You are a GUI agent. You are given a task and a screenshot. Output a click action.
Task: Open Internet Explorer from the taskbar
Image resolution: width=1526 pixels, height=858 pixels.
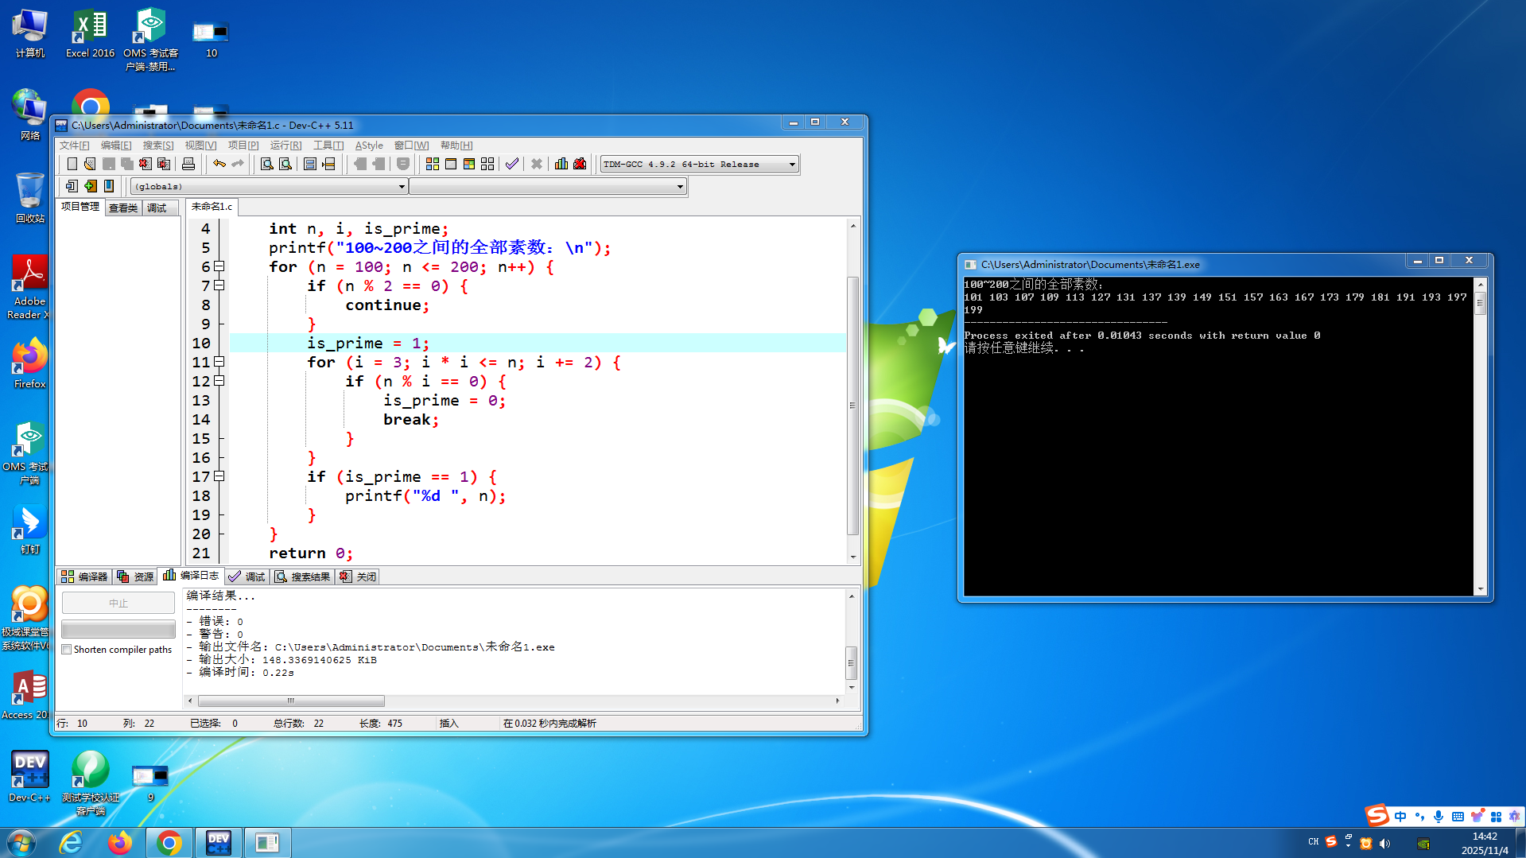[x=71, y=843]
